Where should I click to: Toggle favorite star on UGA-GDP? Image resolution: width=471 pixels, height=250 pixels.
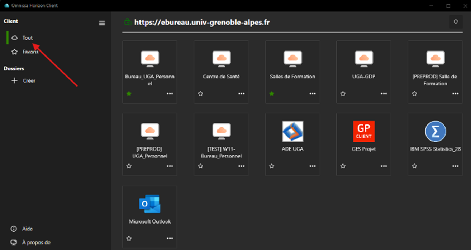(x=343, y=94)
